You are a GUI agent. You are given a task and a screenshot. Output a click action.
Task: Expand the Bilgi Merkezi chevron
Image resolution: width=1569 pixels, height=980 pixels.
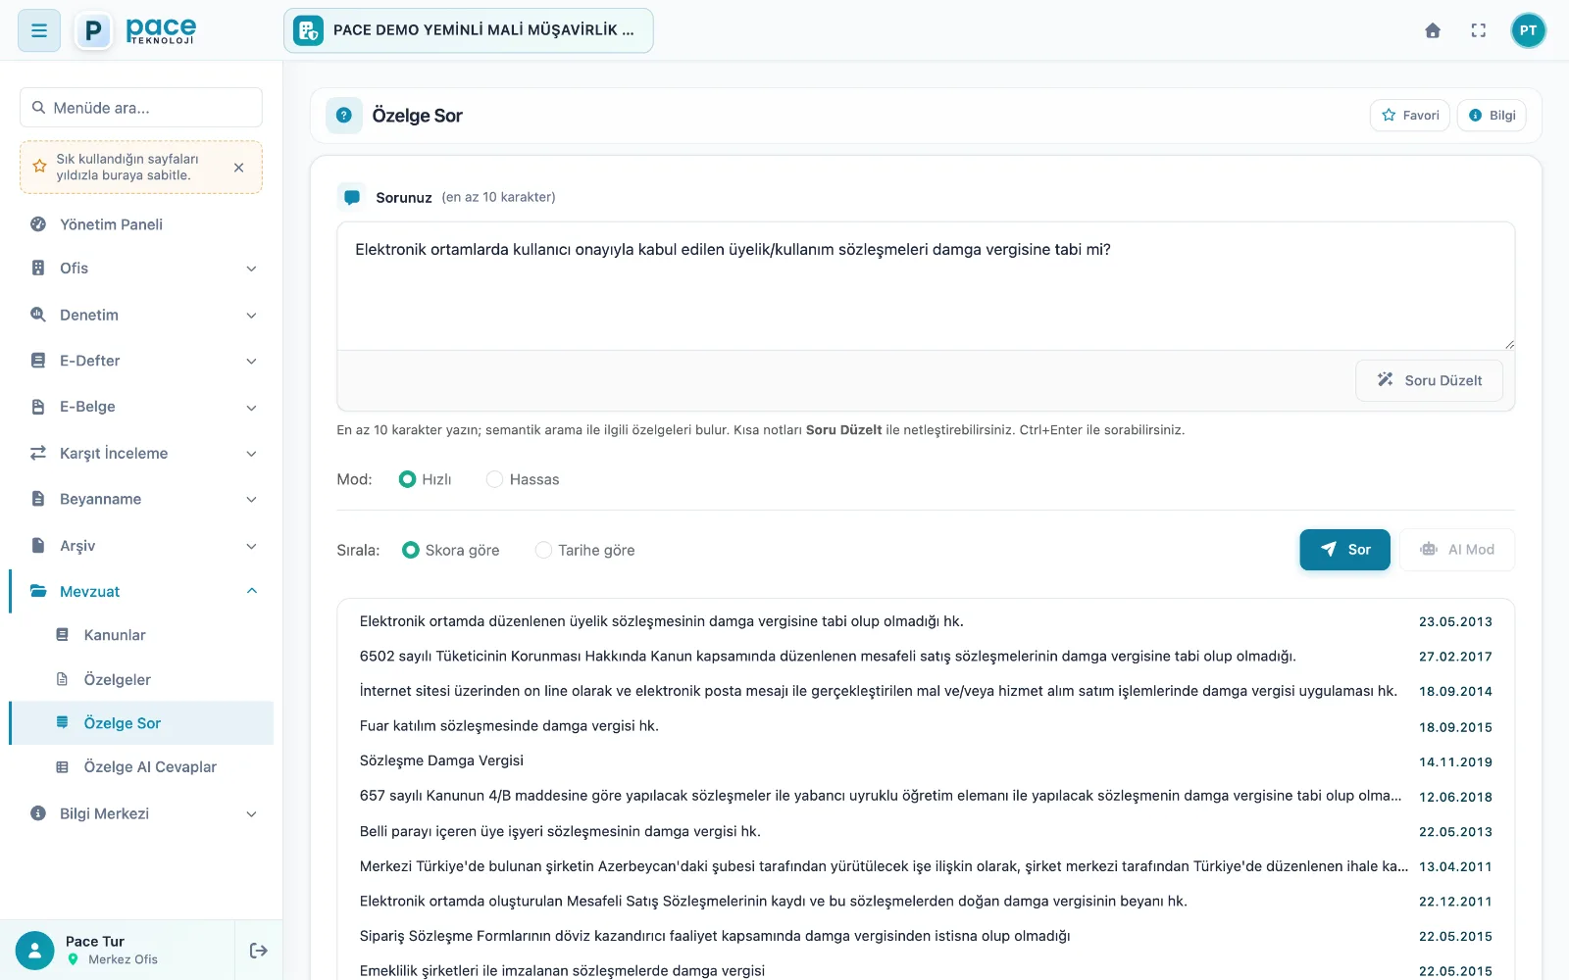(251, 814)
